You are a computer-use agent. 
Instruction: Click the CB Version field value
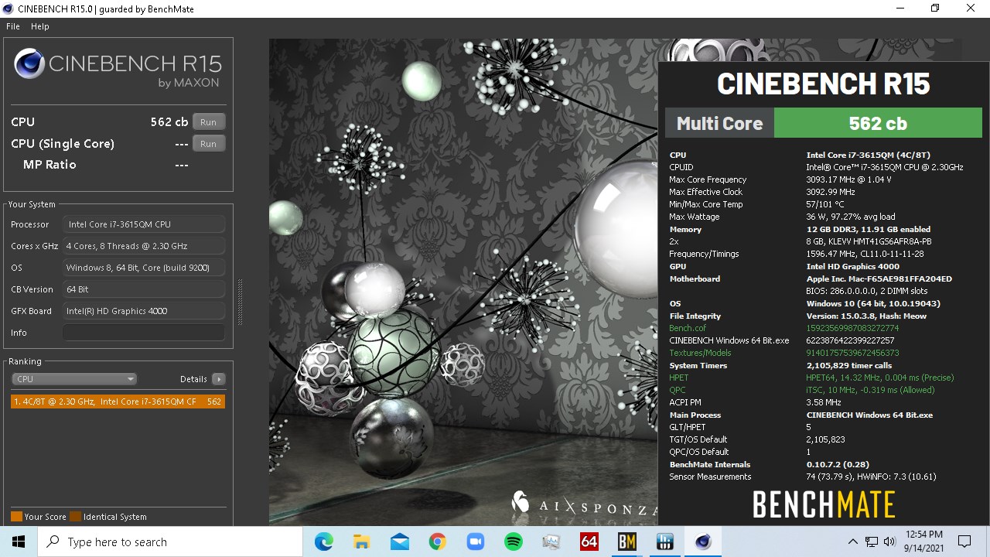click(x=144, y=289)
